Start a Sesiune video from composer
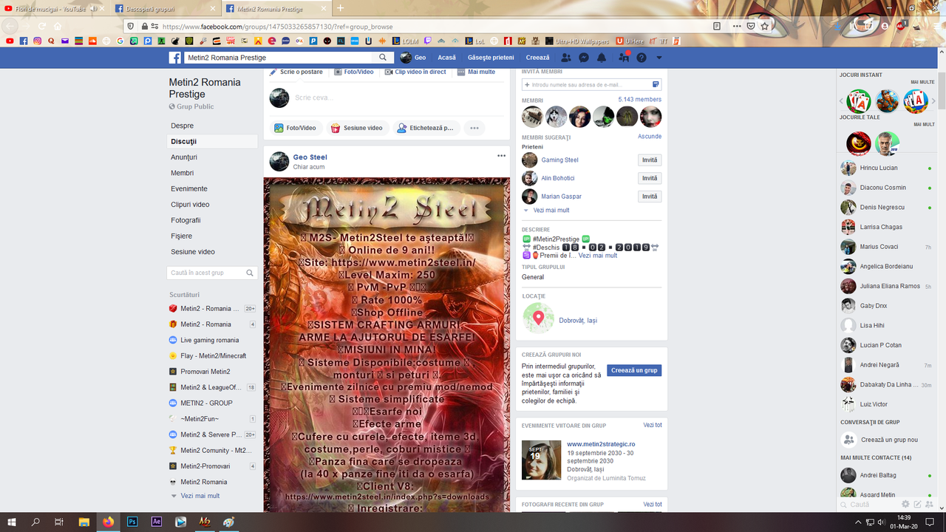Viewport: 946px width, 532px height. pyautogui.click(x=357, y=128)
